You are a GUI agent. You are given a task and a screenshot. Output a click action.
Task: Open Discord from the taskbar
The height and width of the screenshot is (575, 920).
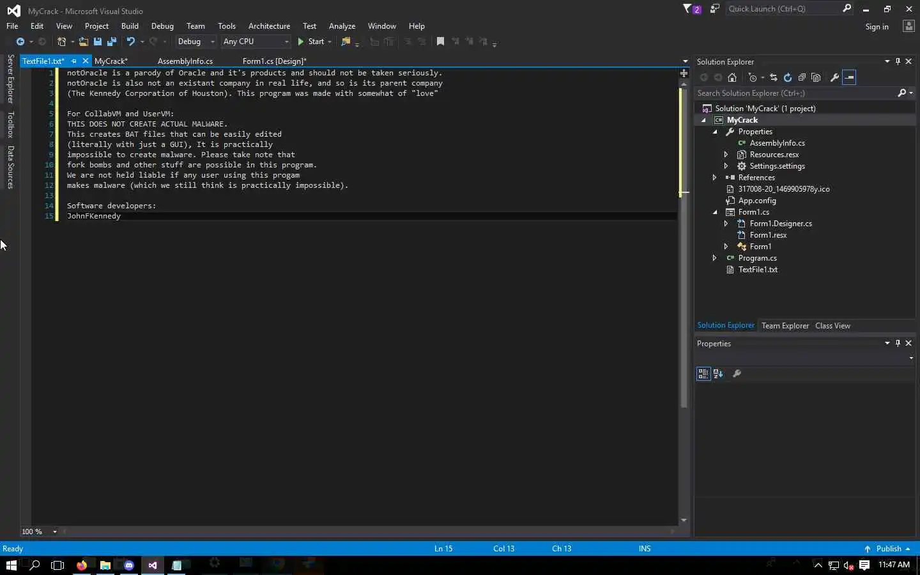pyautogui.click(x=129, y=565)
